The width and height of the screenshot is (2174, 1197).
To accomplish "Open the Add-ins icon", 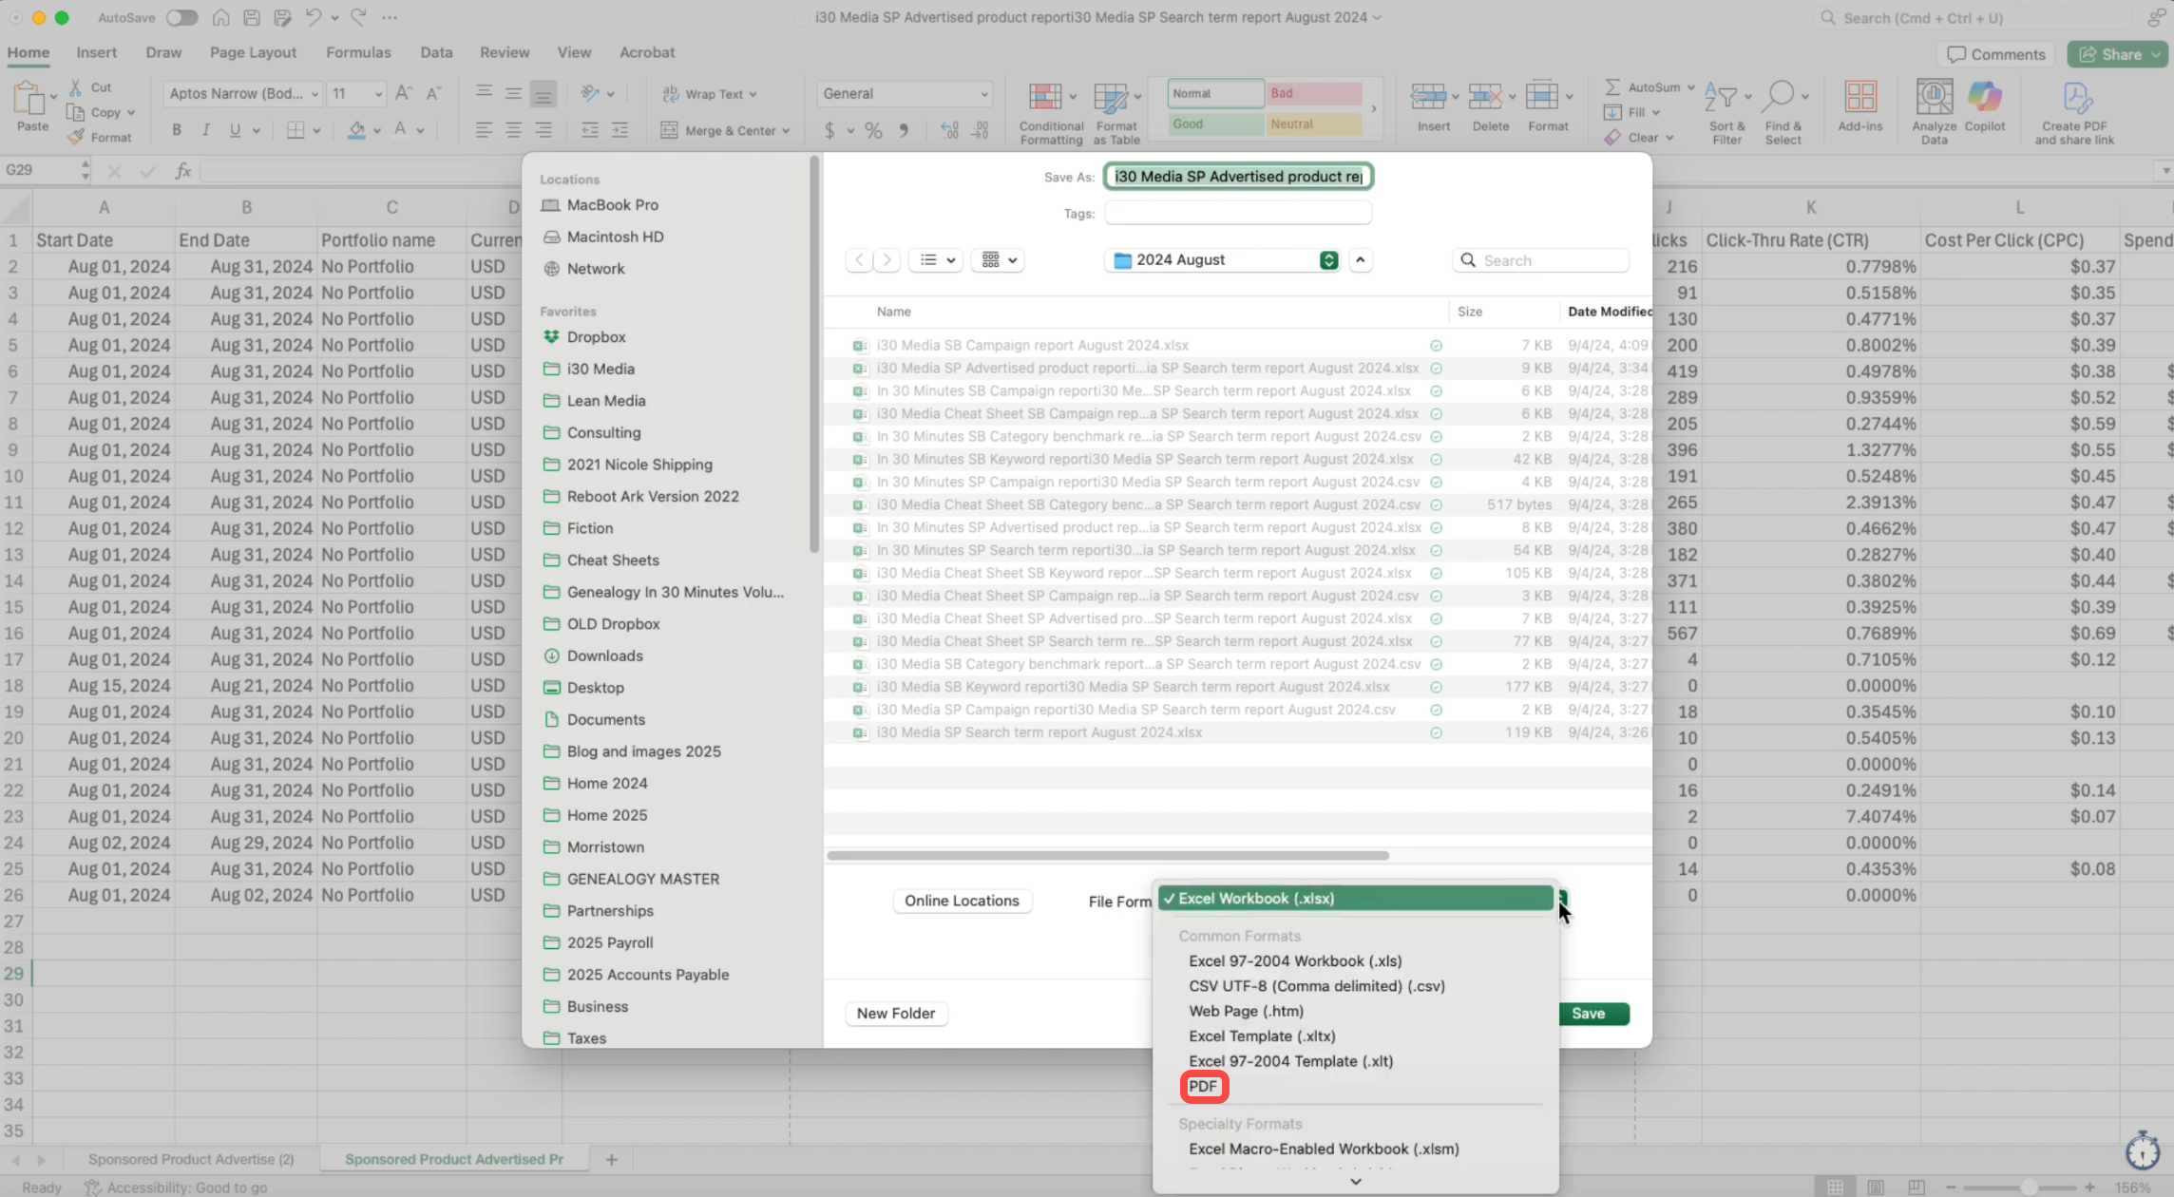I will 1859,97.
